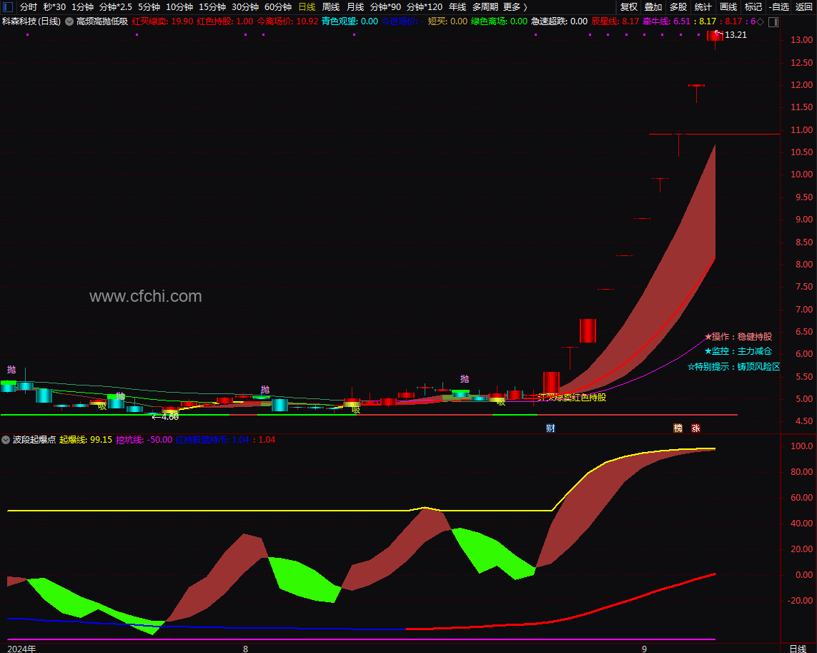817x653 pixels.
Task: Open the 多周期 multi-period view
Action: click(x=485, y=6)
